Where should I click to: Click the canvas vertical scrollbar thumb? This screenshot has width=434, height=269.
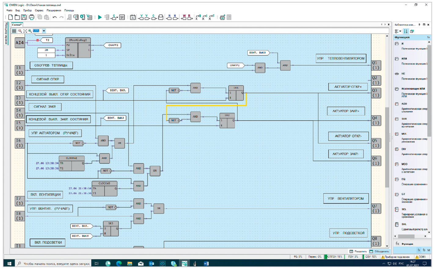(387, 147)
